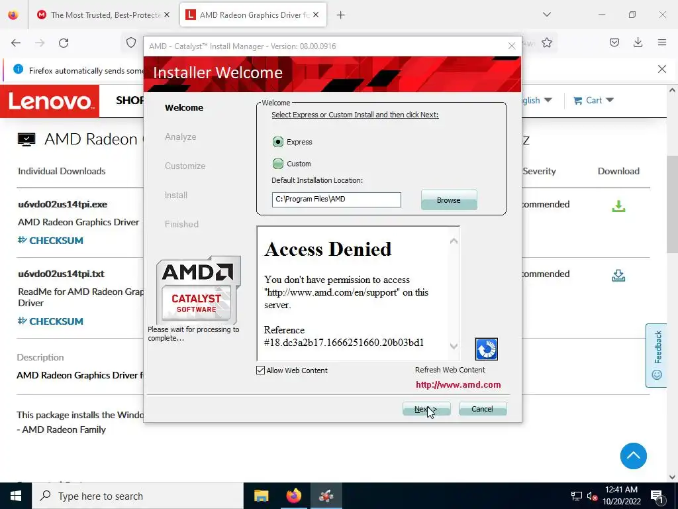Select the AMD Radeon Graphics Driver browser tab
The height and width of the screenshot is (509, 678).
(x=253, y=15)
